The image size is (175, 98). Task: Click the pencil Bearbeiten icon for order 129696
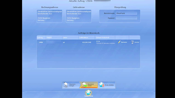click(119, 42)
